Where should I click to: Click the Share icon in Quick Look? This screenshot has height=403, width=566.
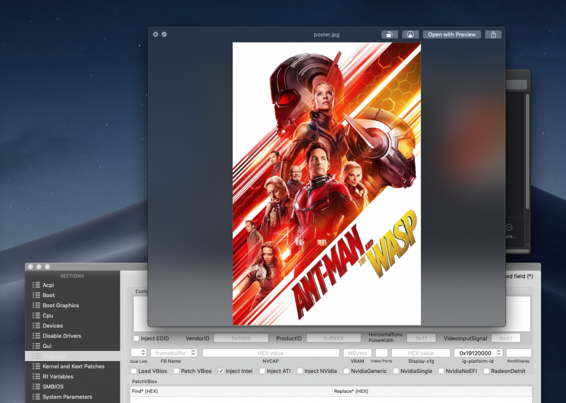[x=493, y=35]
